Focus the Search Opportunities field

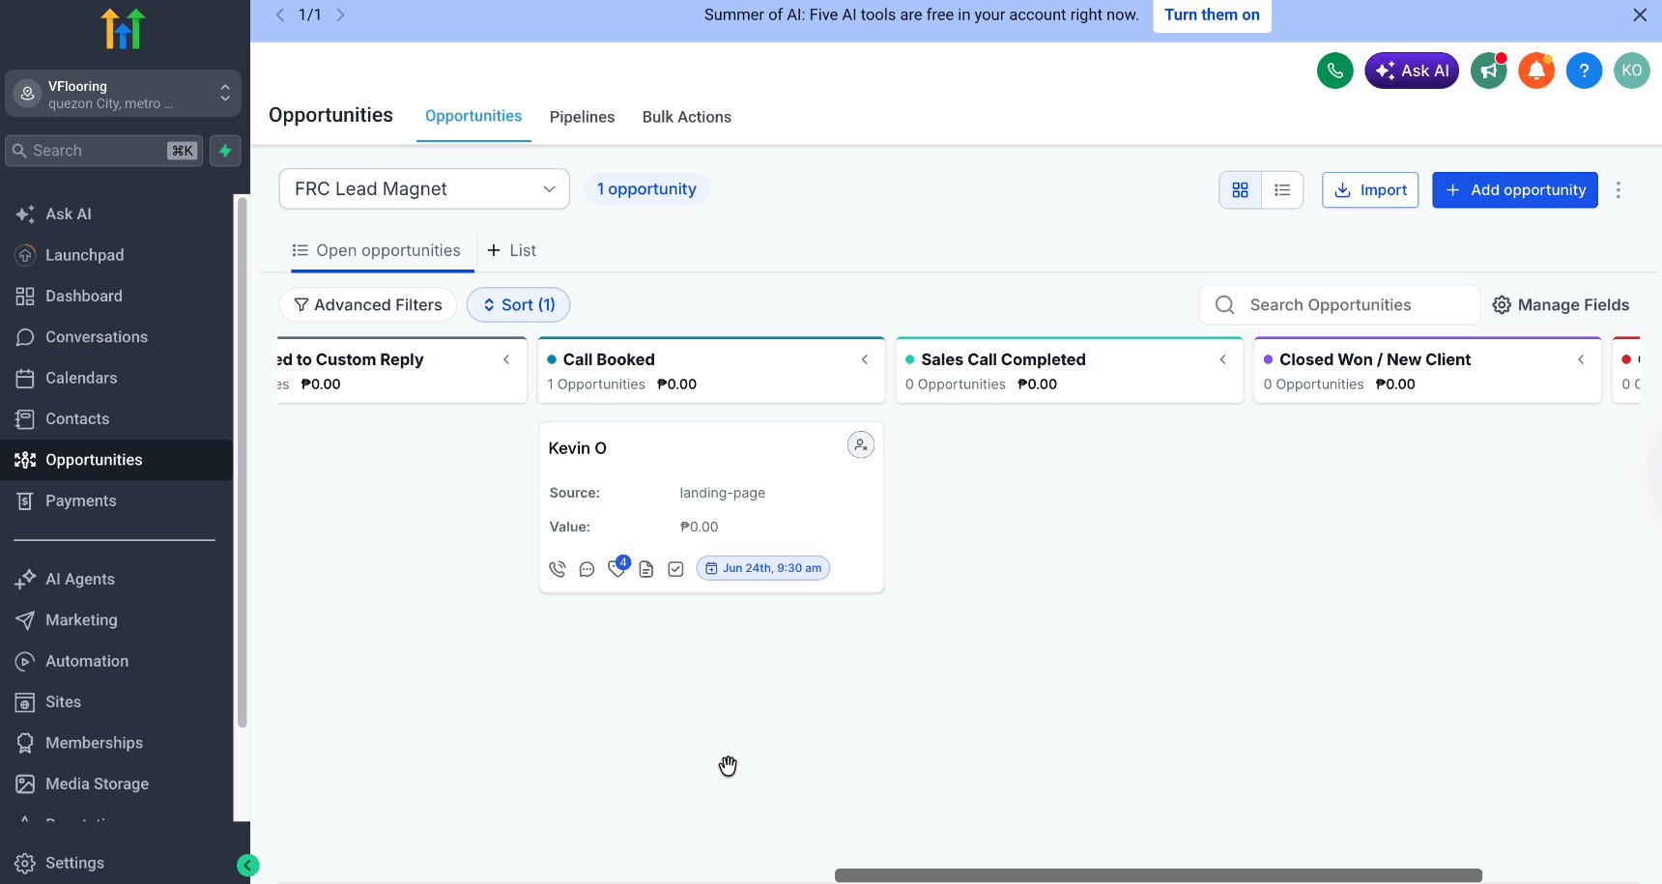(1340, 305)
